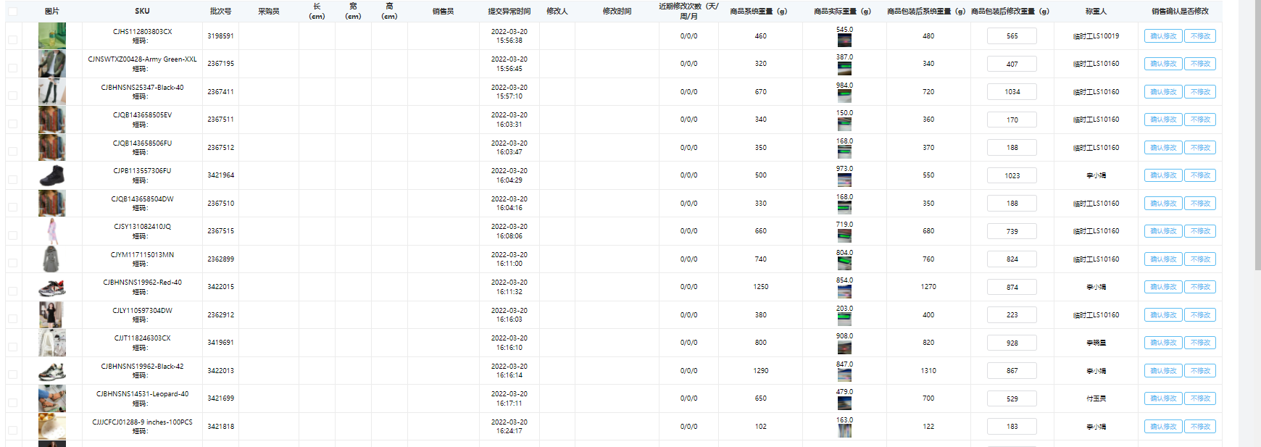Select the checkbox for CJBHNSNS14531-Leopard-40 row
The image size is (1261, 447).
[x=13, y=402]
